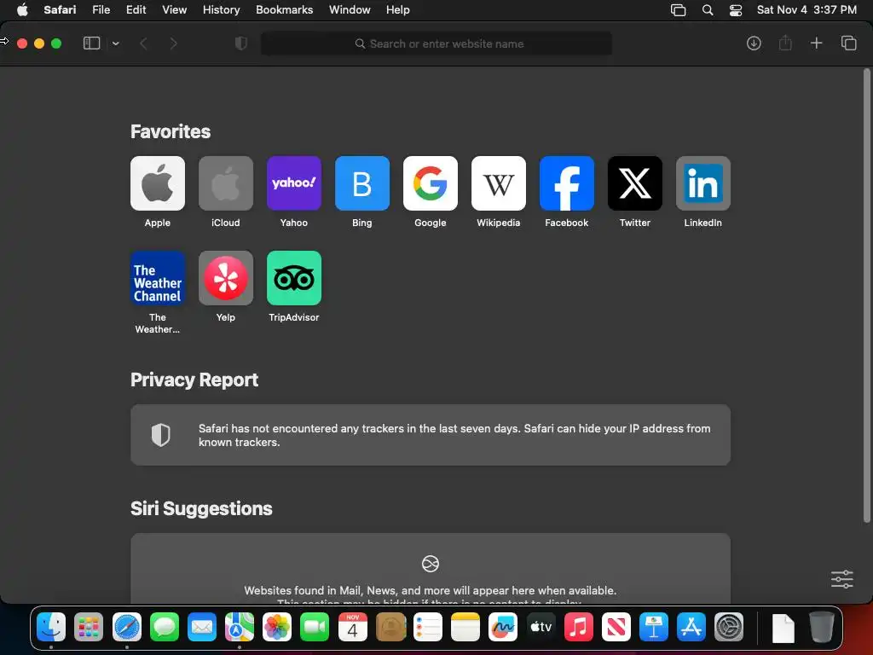Open the Apple logo menu
Viewport: 873px width, 655px height.
(x=22, y=9)
